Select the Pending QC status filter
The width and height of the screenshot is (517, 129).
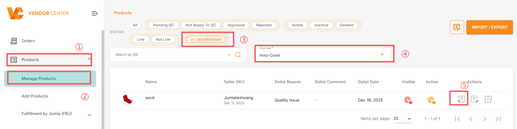(163, 25)
